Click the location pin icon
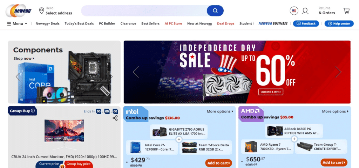 [x=41, y=11]
